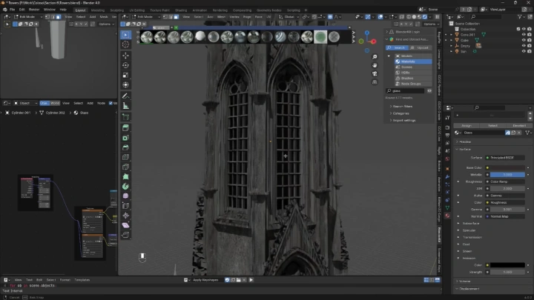The width and height of the screenshot is (534, 300).
Task: Click the Assign material button
Action: (x=467, y=125)
